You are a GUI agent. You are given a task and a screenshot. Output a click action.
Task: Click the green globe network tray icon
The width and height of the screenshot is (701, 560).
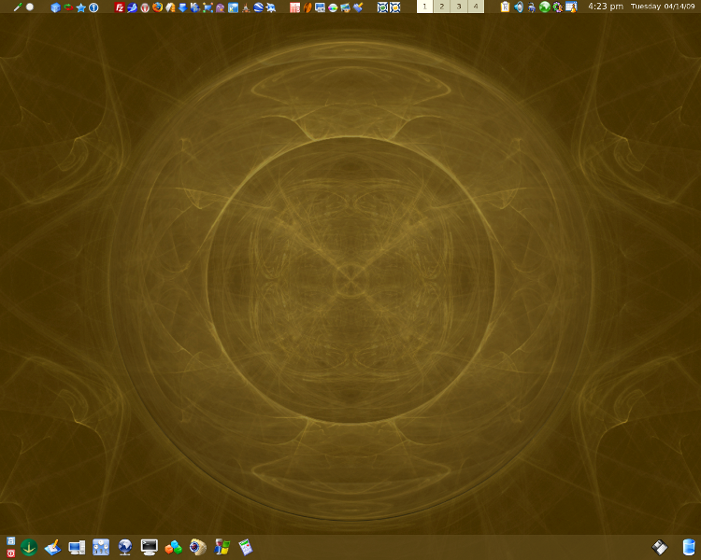pos(544,7)
